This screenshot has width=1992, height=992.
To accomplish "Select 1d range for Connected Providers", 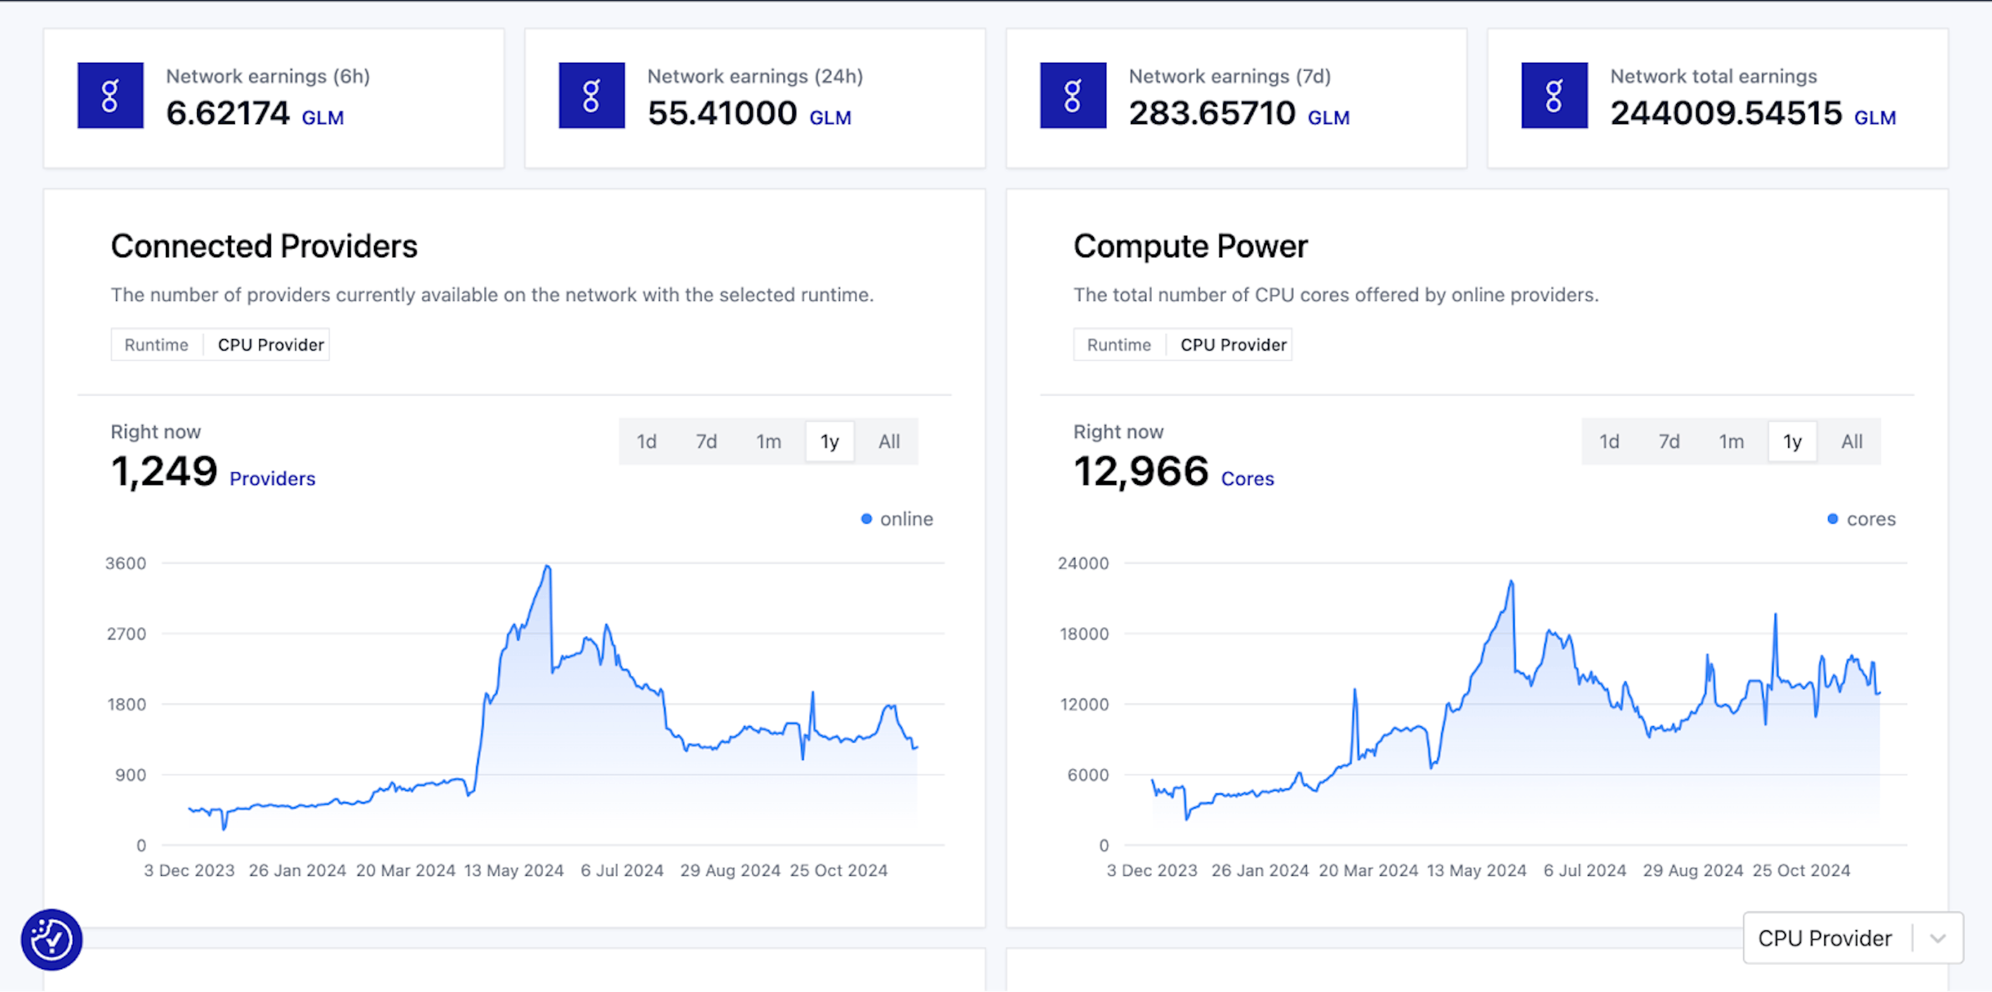I will tap(646, 441).
